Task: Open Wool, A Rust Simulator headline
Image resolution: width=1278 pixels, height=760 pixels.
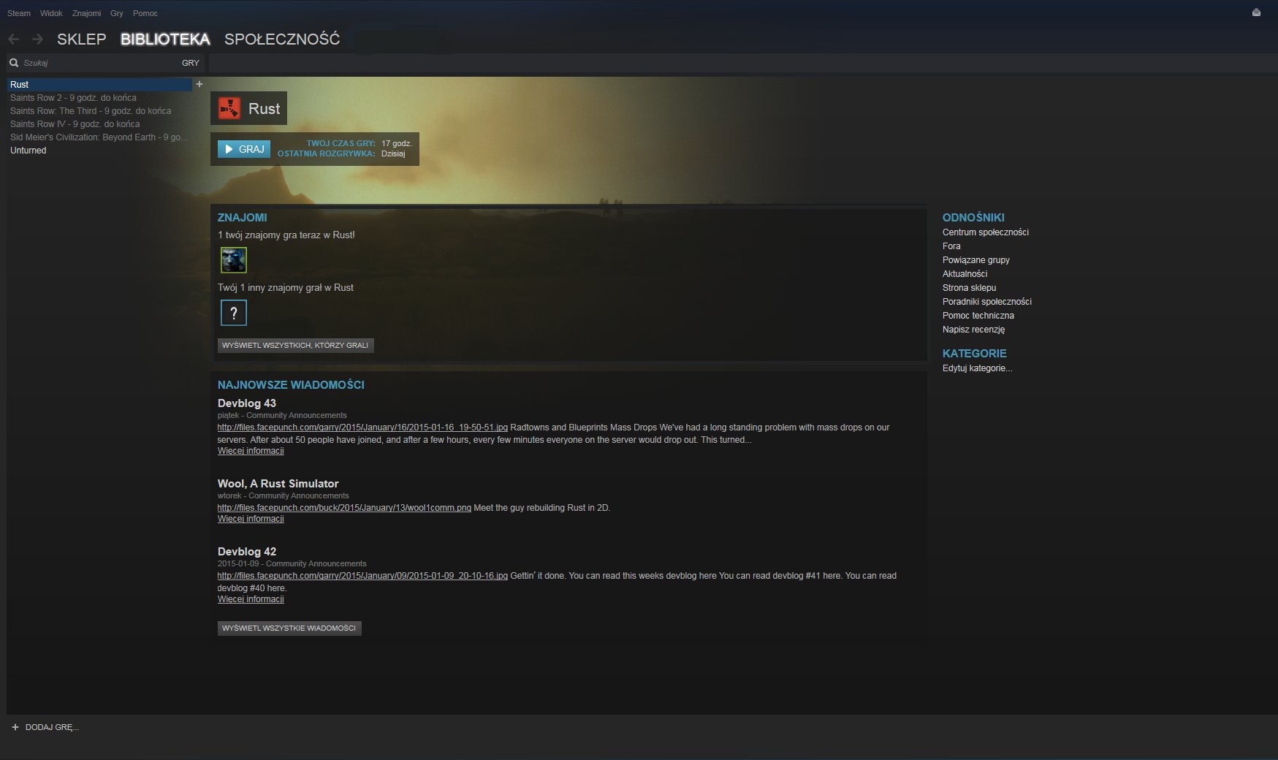Action: [278, 484]
